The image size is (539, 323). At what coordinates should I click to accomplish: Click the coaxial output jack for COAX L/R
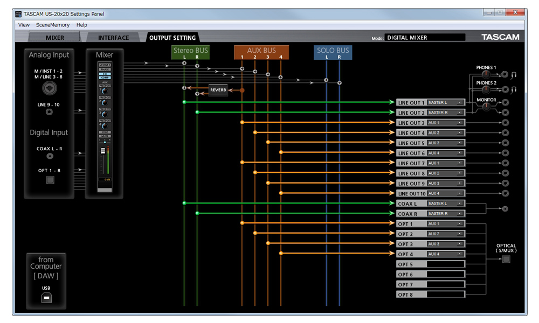505,209
